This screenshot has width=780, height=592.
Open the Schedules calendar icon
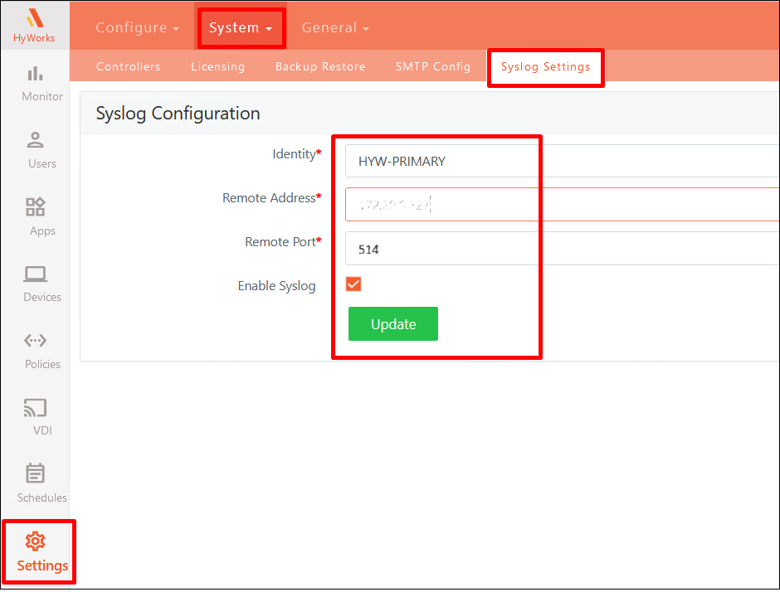(35, 473)
